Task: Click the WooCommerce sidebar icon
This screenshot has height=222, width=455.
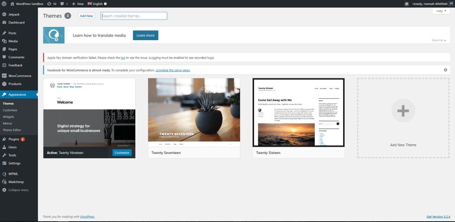Action: (x=4, y=76)
